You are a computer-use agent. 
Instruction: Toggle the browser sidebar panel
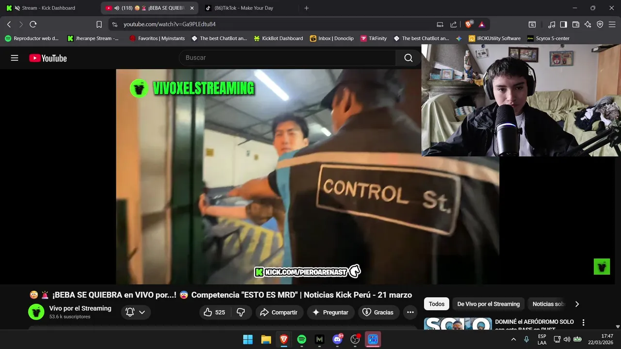[x=564, y=24]
